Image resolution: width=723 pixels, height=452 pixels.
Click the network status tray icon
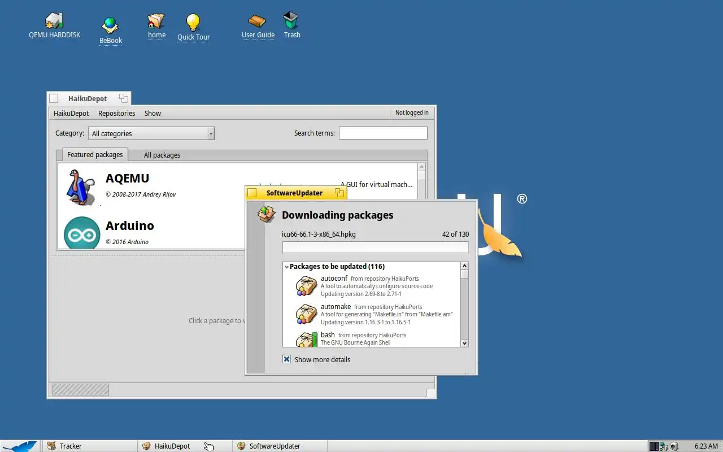pos(664,446)
